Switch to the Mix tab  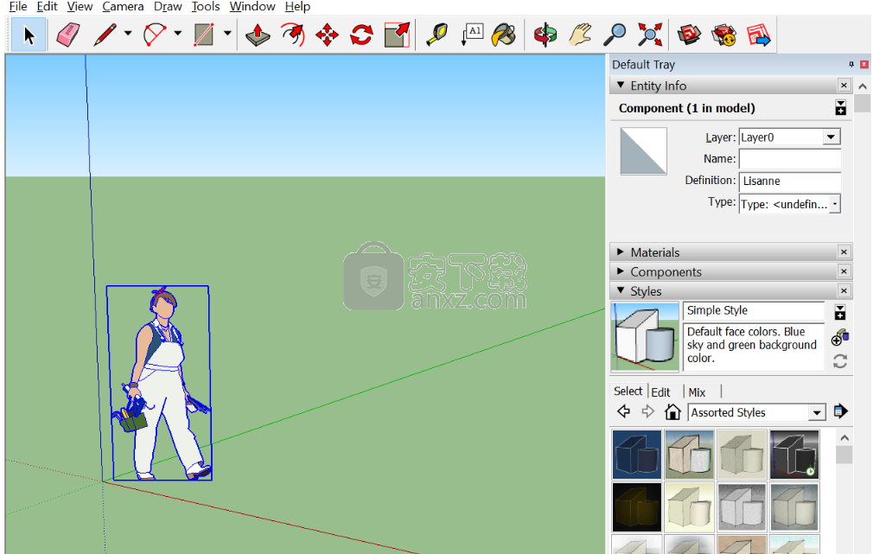coord(697,392)
